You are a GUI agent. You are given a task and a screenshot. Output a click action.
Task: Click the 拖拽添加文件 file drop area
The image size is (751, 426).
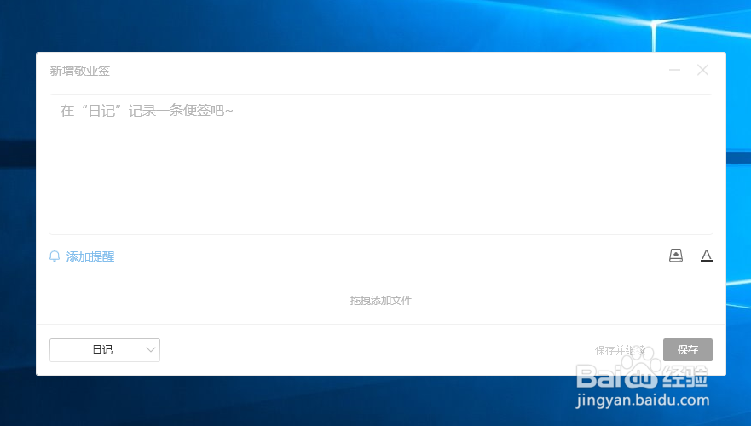tap(381, 301)
